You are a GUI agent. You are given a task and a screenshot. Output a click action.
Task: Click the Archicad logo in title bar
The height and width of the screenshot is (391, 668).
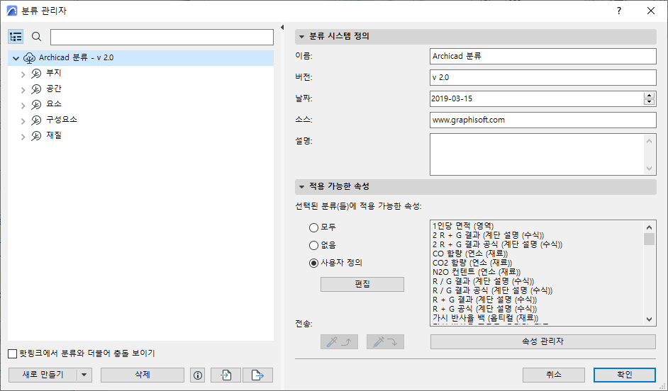click(x=12, y=11)
